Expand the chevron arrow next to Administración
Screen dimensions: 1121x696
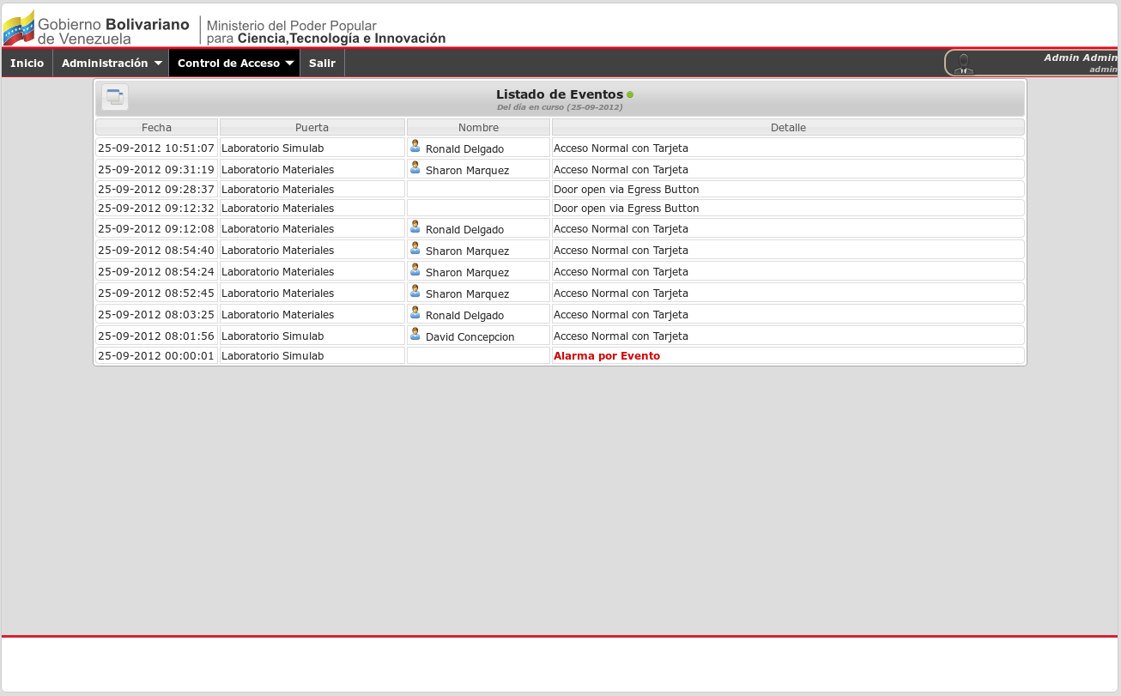[x=159, y=62]
